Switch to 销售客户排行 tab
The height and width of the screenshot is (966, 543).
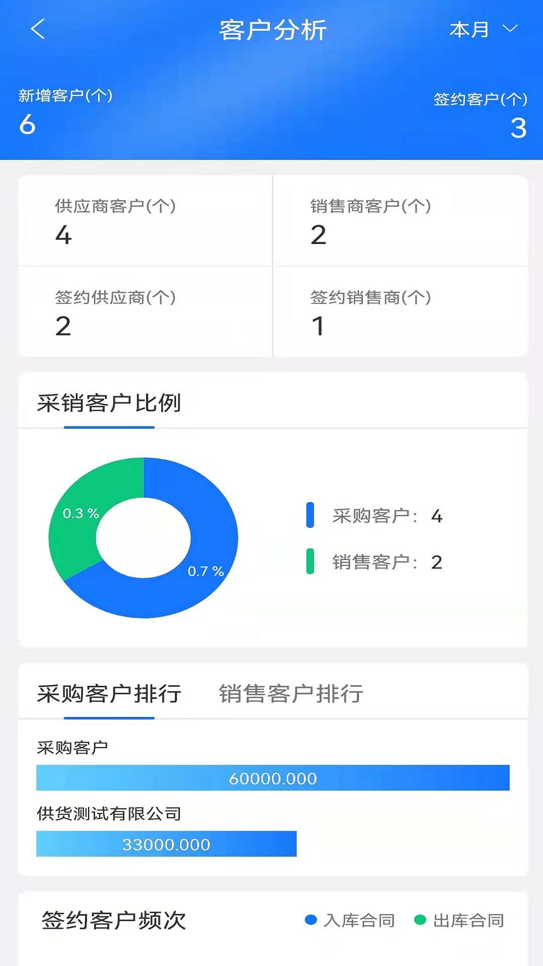coord(291,694)
